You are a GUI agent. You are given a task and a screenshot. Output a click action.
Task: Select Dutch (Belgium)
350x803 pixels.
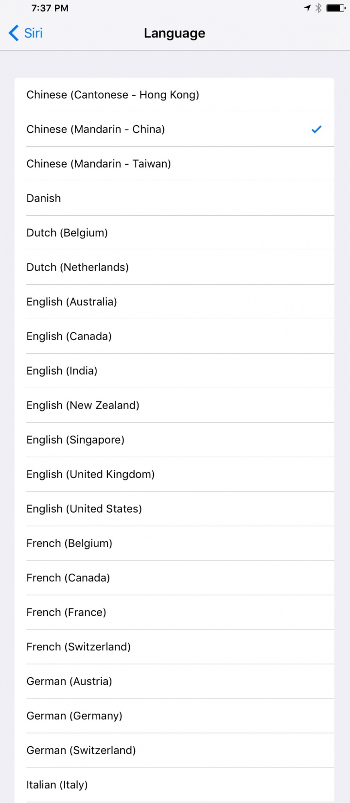pos(175,233)
